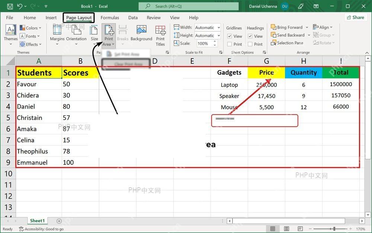This screenshot has width=372, height=233.
Task: Click Daniel Uchenna account avatar
Action: pyautogui.click(x=285, y=6)
